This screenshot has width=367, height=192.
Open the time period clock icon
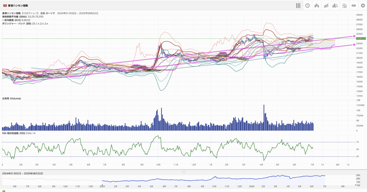307,5
